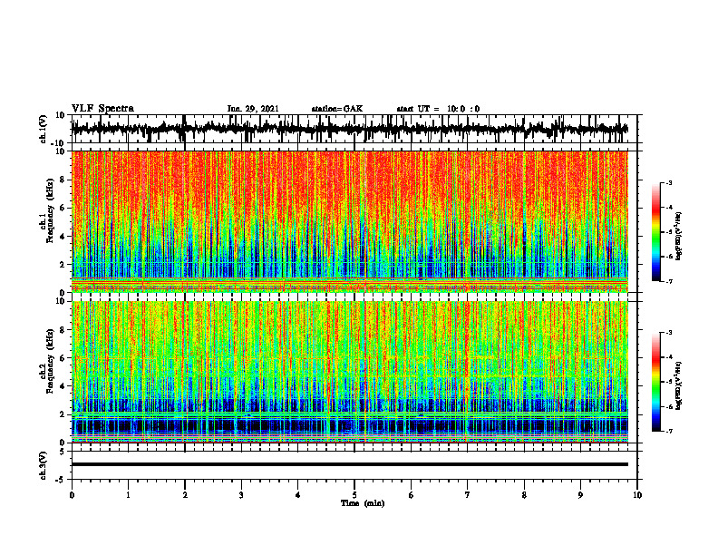This screenshot has width=718, height=555.
Task: Click the -10 tick on ch.1(V) axis
Action: point(59,143)
